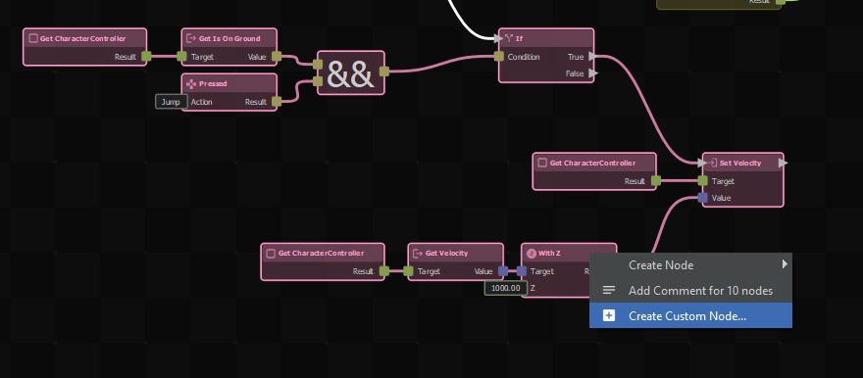The image size is (863, 378).
Task: Click the execution input arrow of the If node
Action: click(x=499, y=38)
